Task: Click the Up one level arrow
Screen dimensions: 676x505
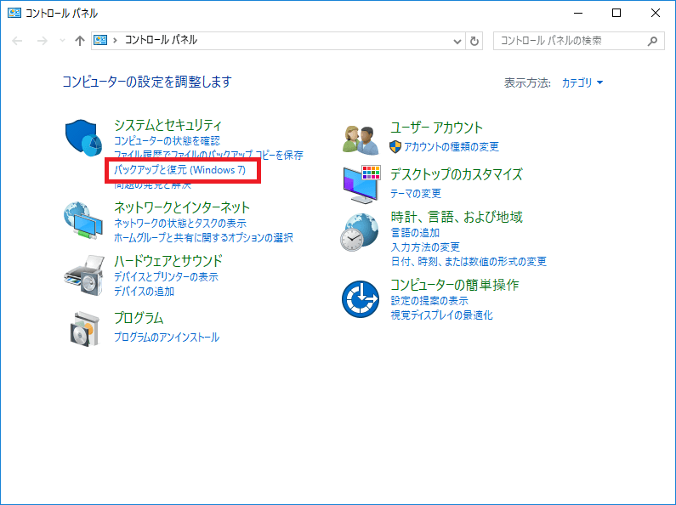Action: click(79, 41)
